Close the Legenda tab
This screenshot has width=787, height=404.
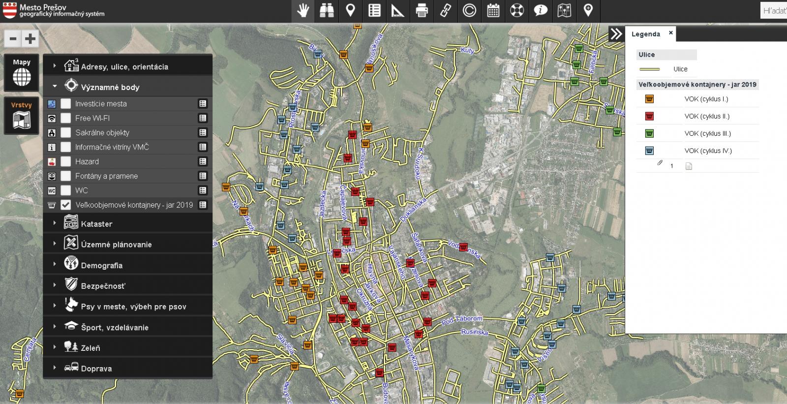(670, 33)
